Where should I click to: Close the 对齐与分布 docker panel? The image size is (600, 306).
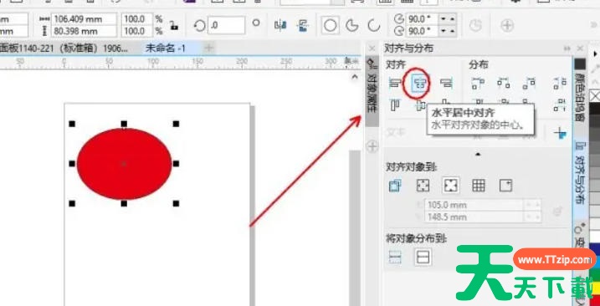(x=581, y=48)
